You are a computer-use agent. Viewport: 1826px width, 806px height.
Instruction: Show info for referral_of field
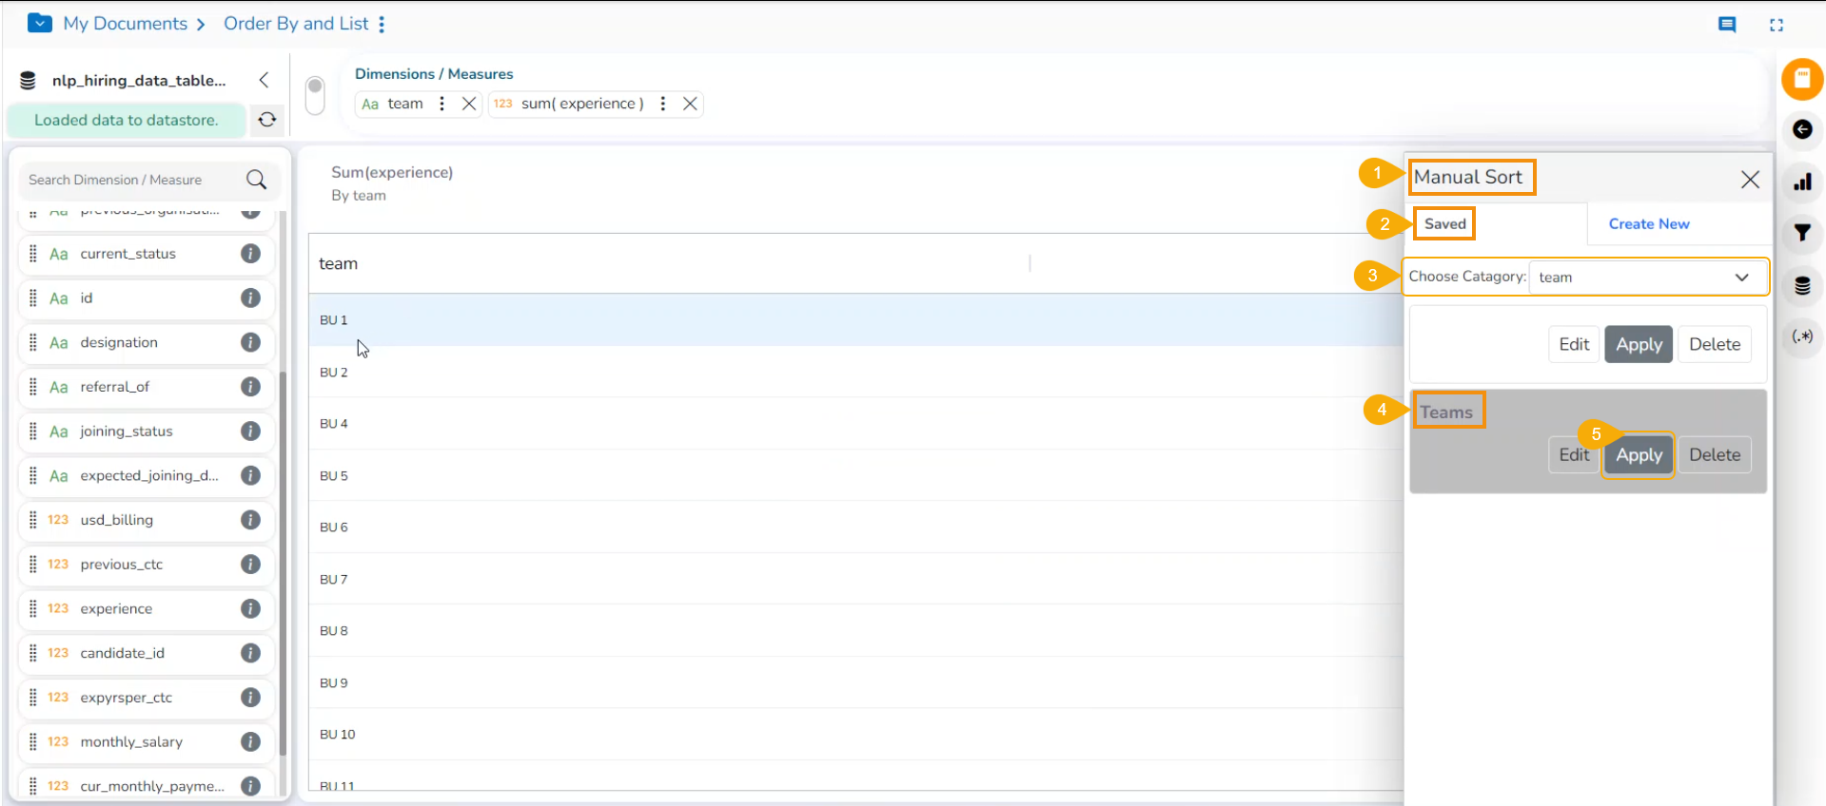pos(250,387)
